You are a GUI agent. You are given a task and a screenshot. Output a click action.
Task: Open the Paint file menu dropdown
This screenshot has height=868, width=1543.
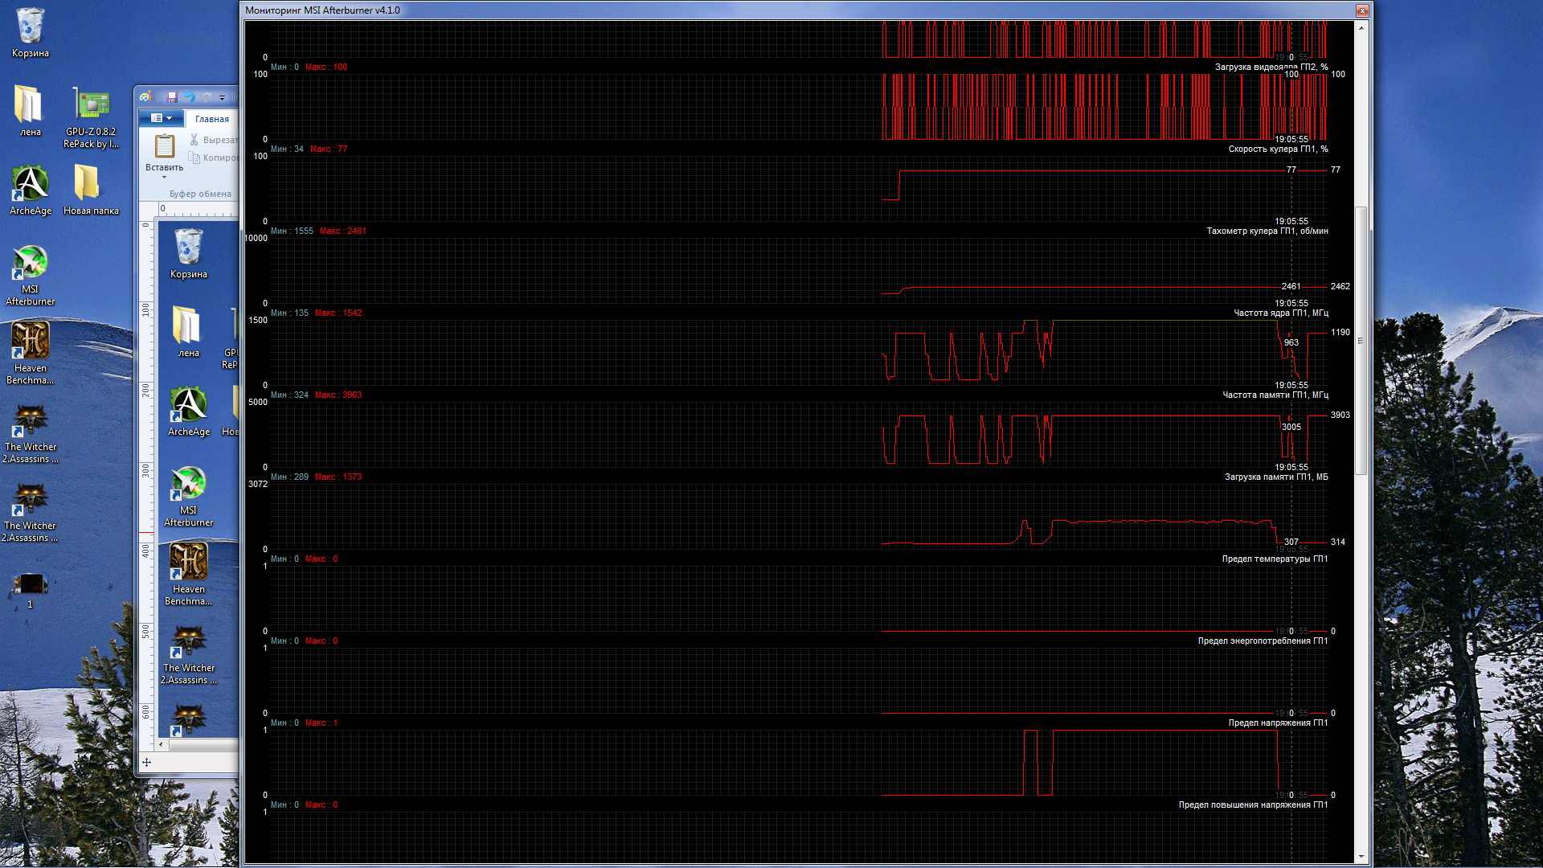[x=162, y=118]
